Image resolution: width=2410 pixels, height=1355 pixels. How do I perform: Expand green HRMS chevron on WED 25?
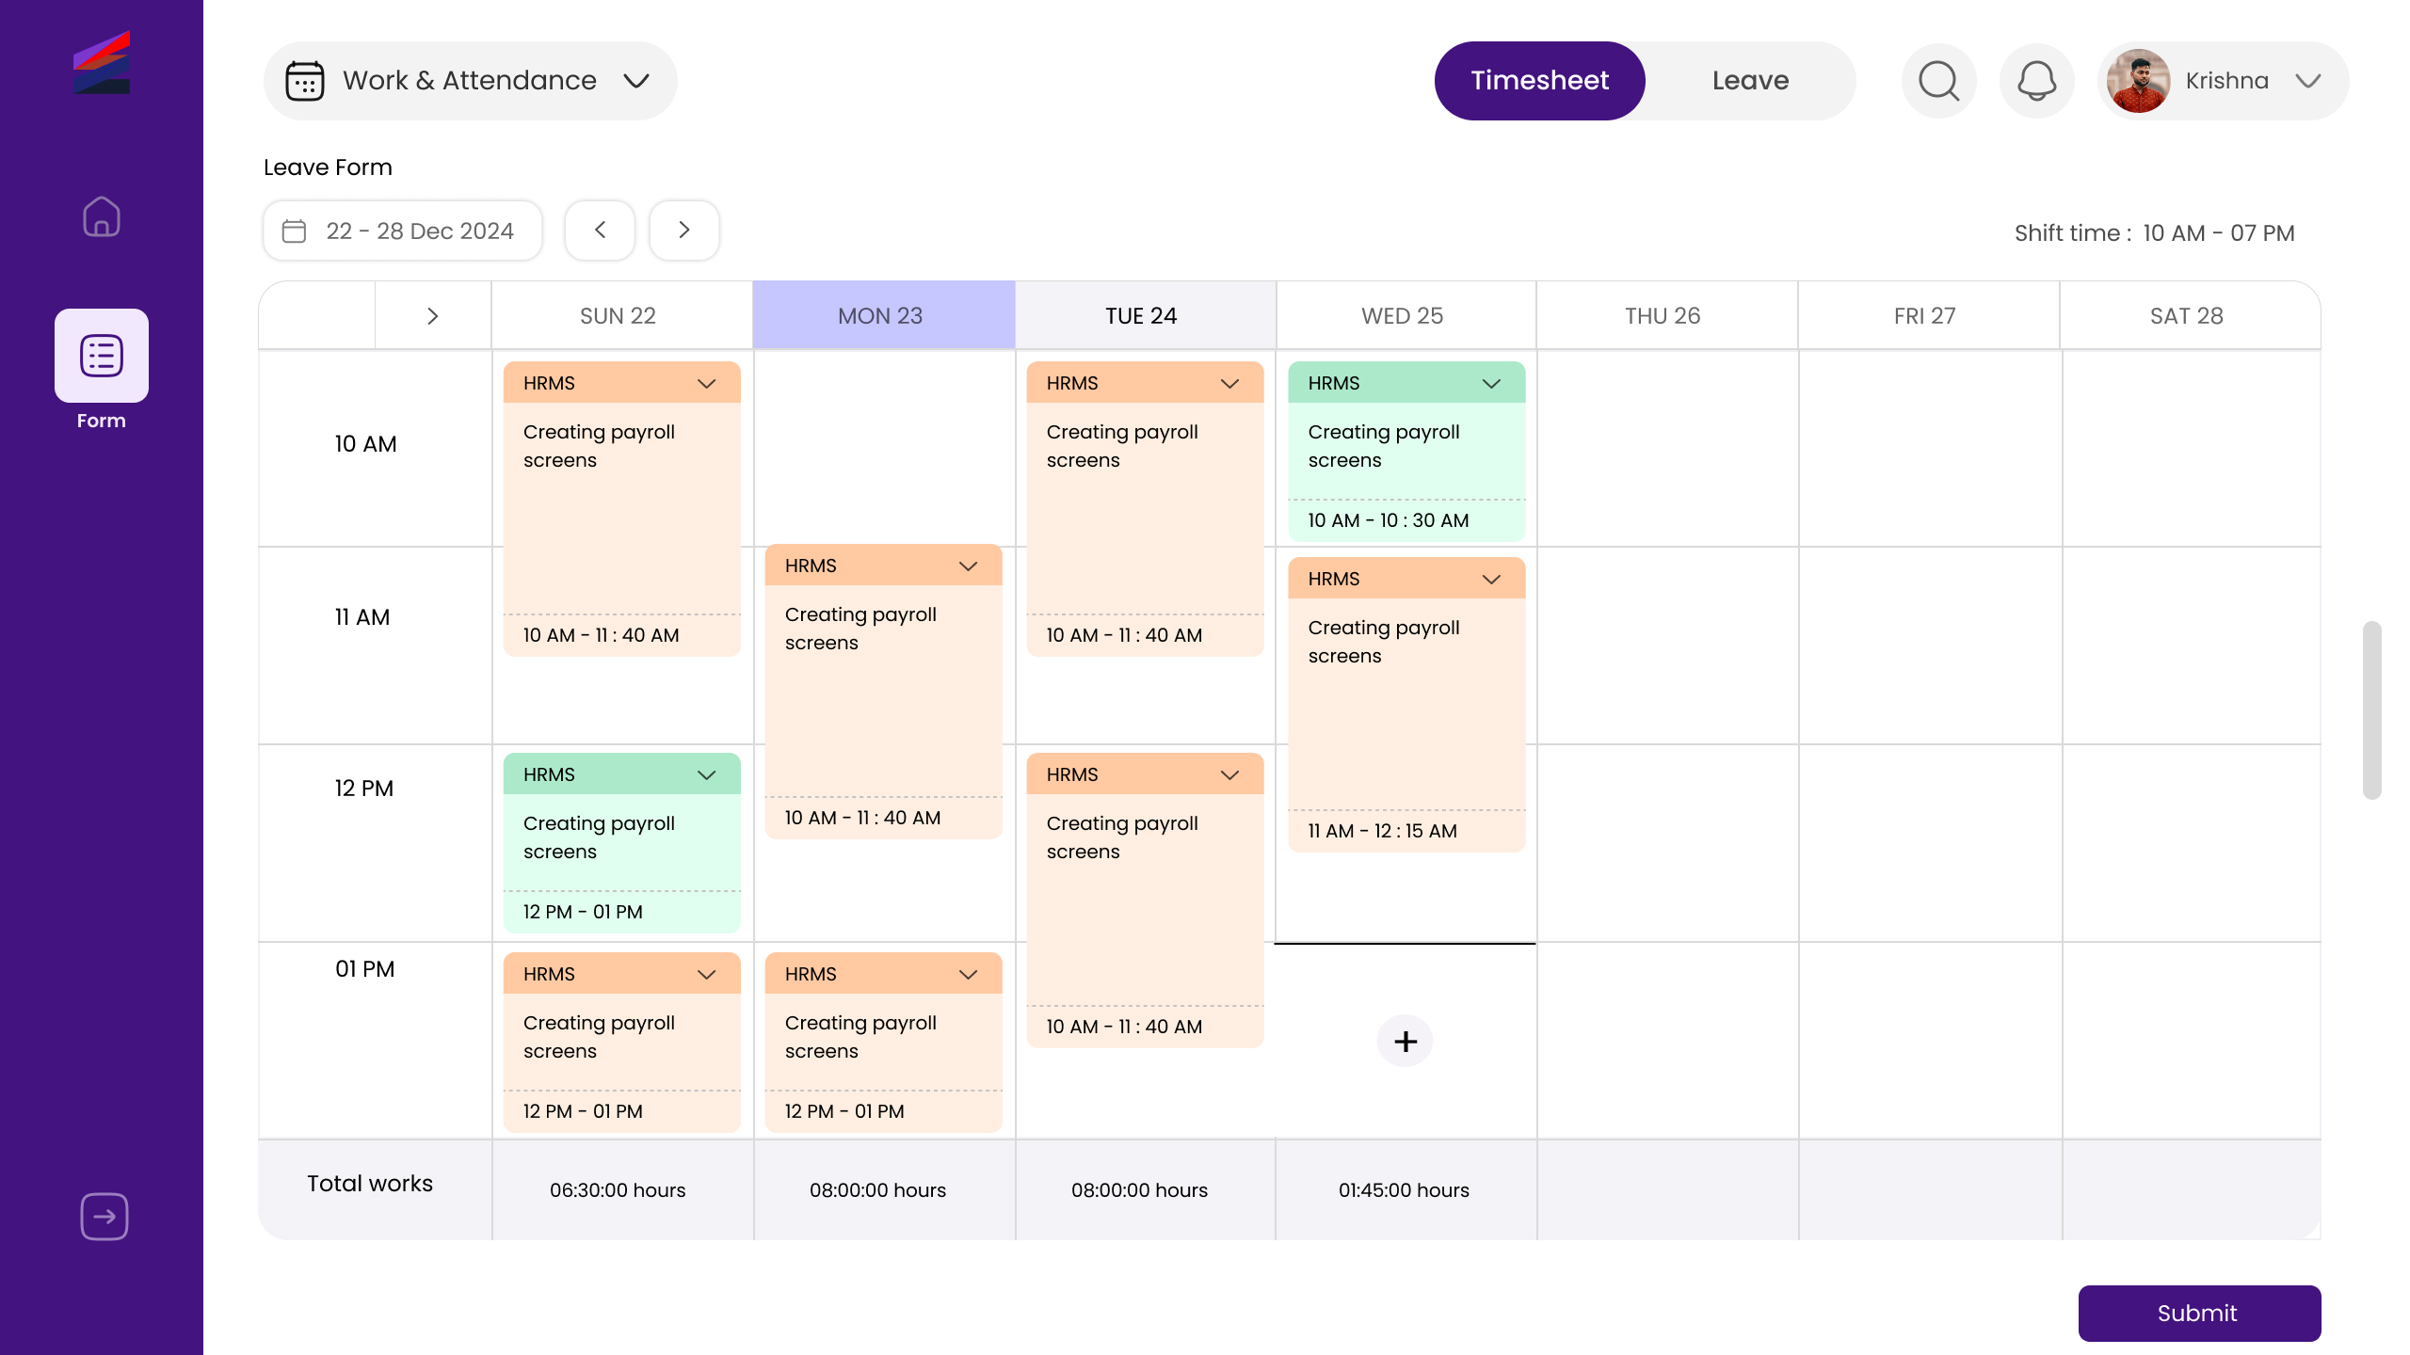[x=1491, y=384]
